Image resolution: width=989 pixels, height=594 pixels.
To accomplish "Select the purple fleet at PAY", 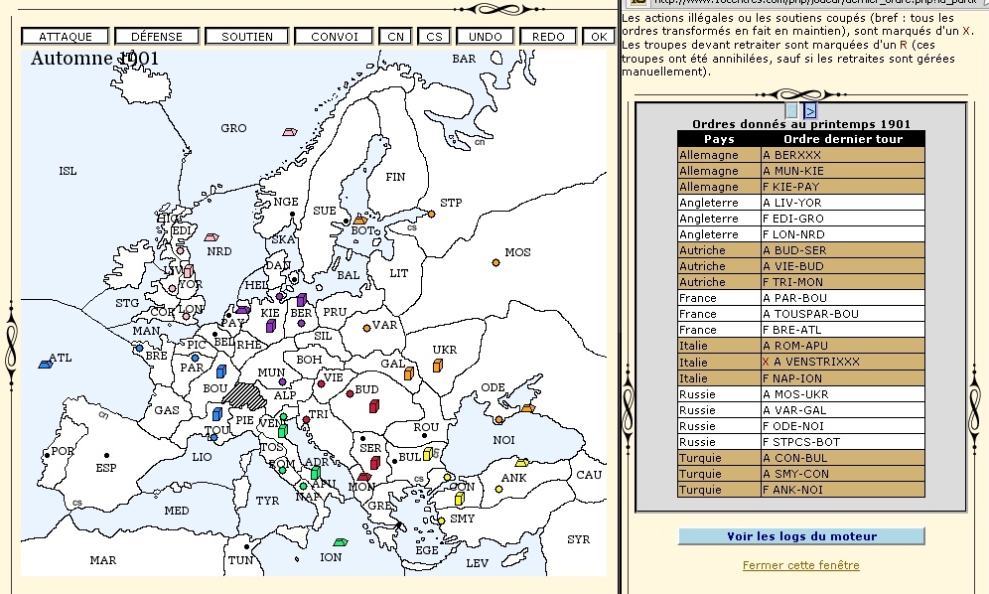I will tap(243, 309).
